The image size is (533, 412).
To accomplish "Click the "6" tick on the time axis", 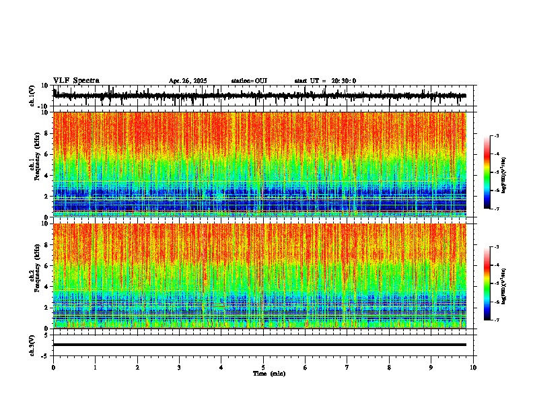I will tap(306, 368).
